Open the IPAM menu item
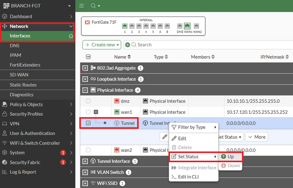 pyautogui.click(x=15, y=55)
